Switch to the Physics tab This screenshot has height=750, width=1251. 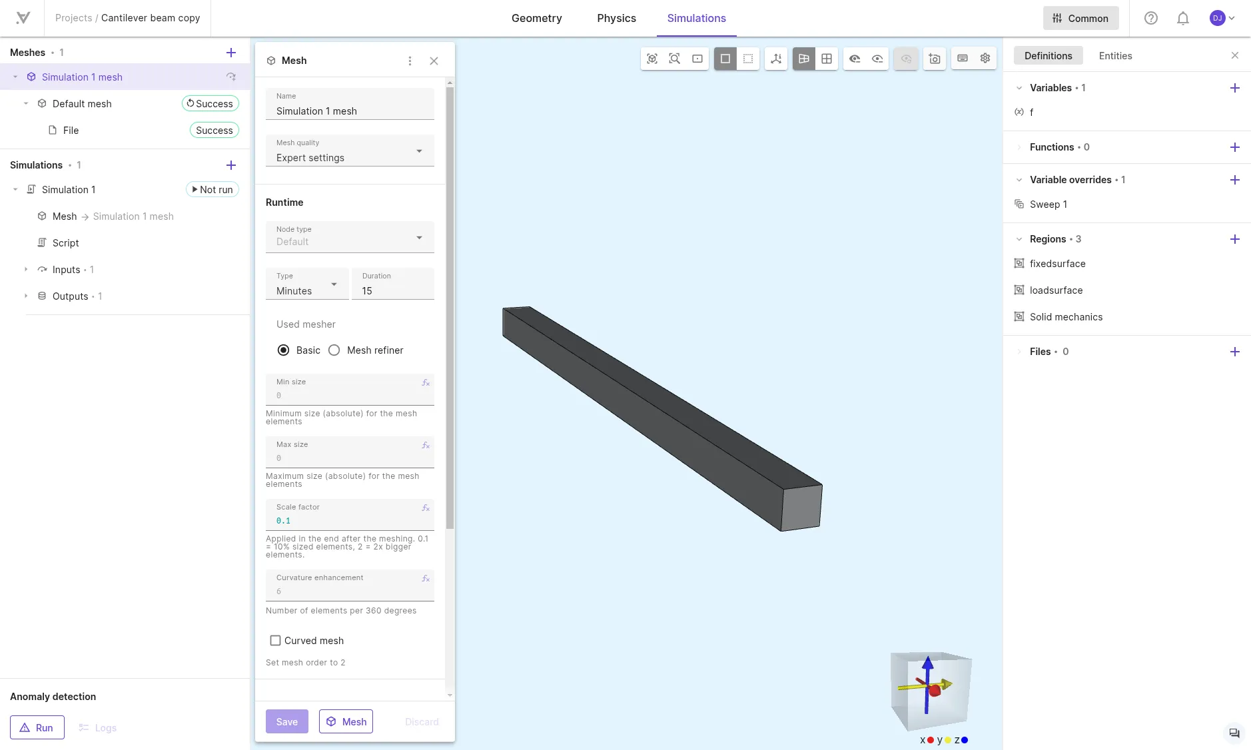click(616, 18)
